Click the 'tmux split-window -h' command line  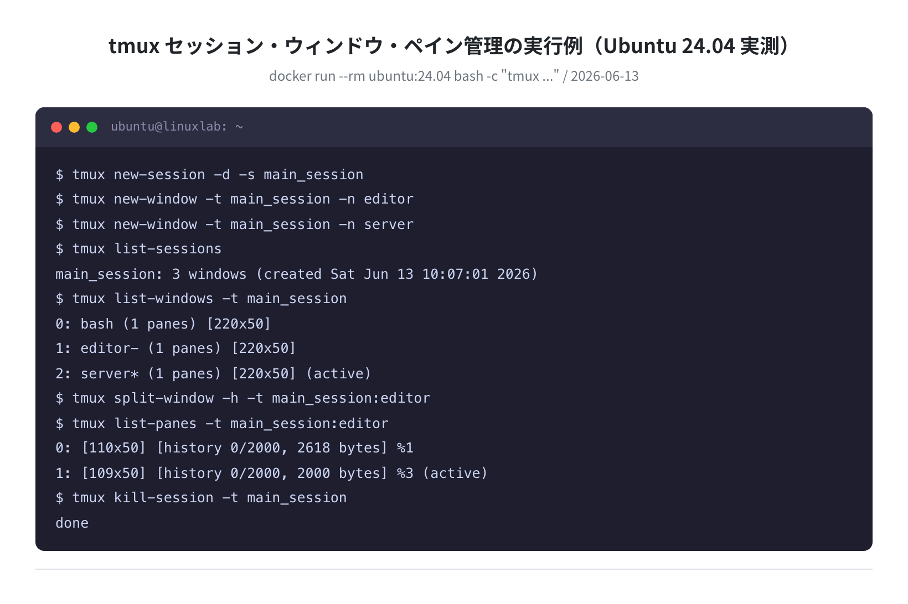[243, 398]
